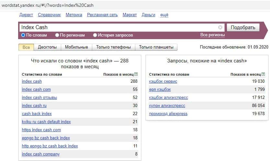Open 'http epngo bz cash back index' link
Image resolution: width=270 pixels, height=161 pixels.
pos(50,146)
